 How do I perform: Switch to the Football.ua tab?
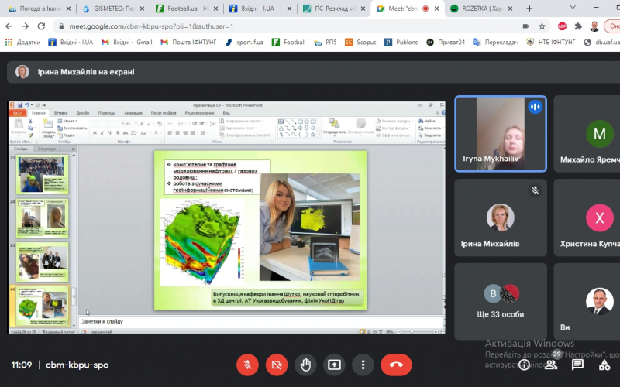[x=188, y=9]
